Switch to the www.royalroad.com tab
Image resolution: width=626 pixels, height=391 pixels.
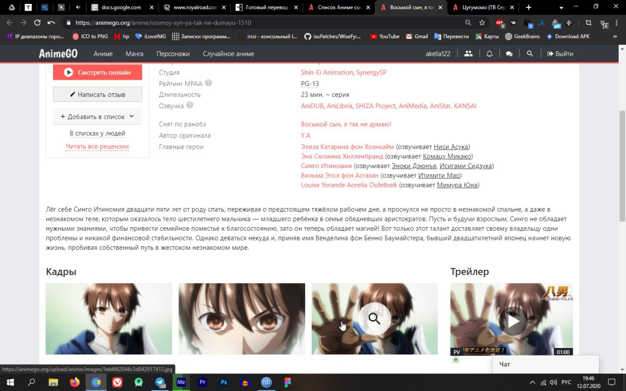pyautogui.click(x=195, y=7)
